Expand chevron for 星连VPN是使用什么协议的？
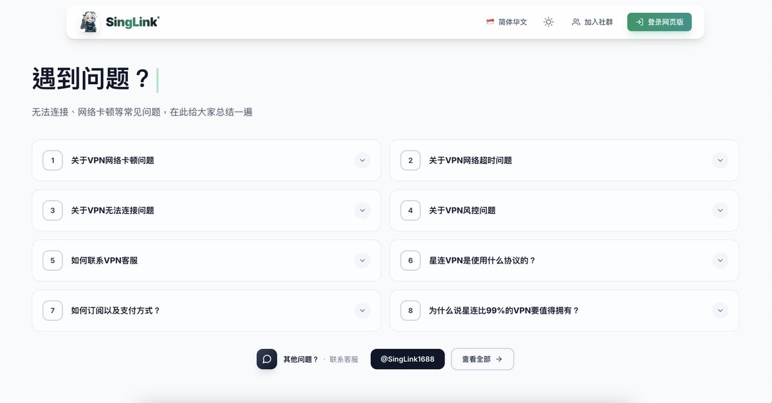 pos(720,260)
